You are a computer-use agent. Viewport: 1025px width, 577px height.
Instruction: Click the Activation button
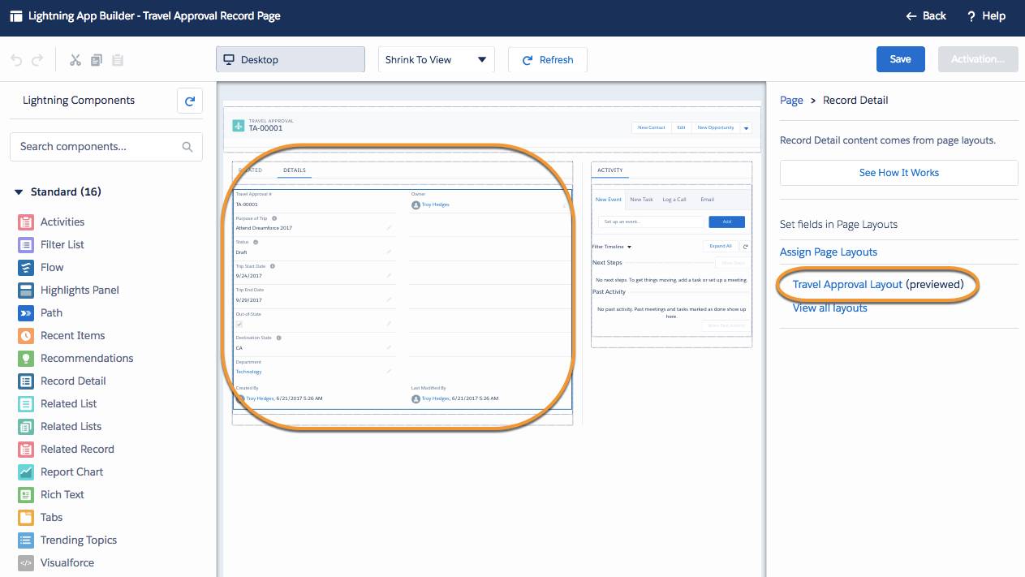pos(978,59)
